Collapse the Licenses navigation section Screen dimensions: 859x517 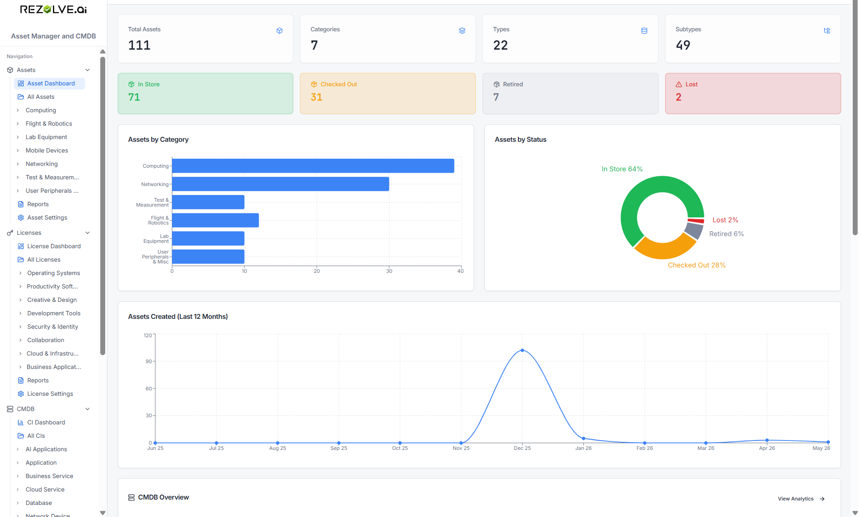[x=88, y=233]
